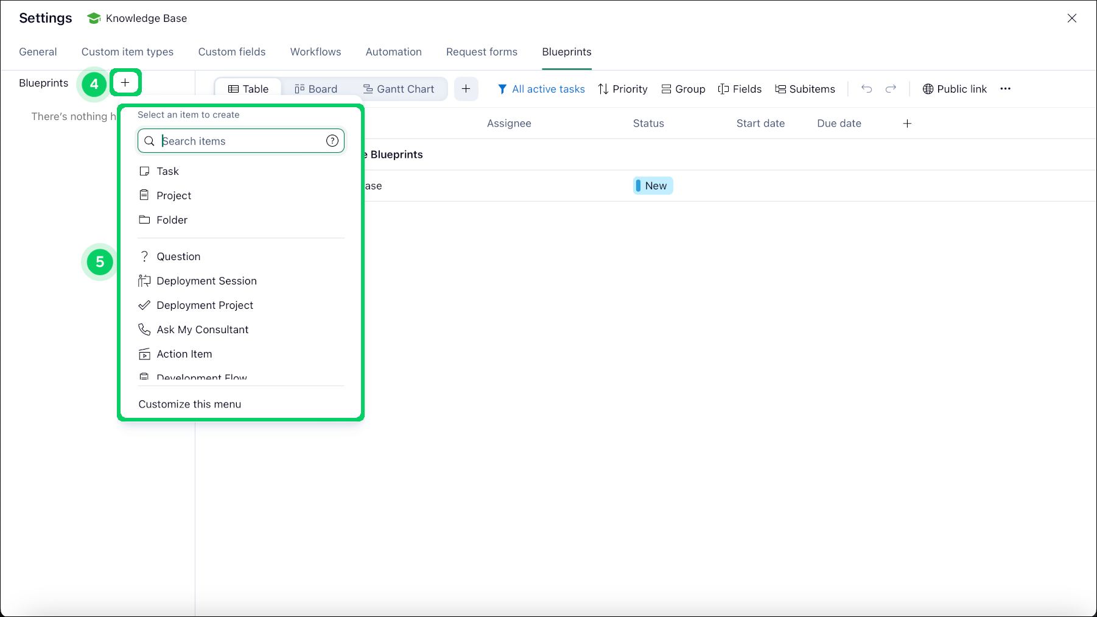Open the Automation settings tab
Viewport: 1097px width, 617px height.
click(x=393, y=52)
